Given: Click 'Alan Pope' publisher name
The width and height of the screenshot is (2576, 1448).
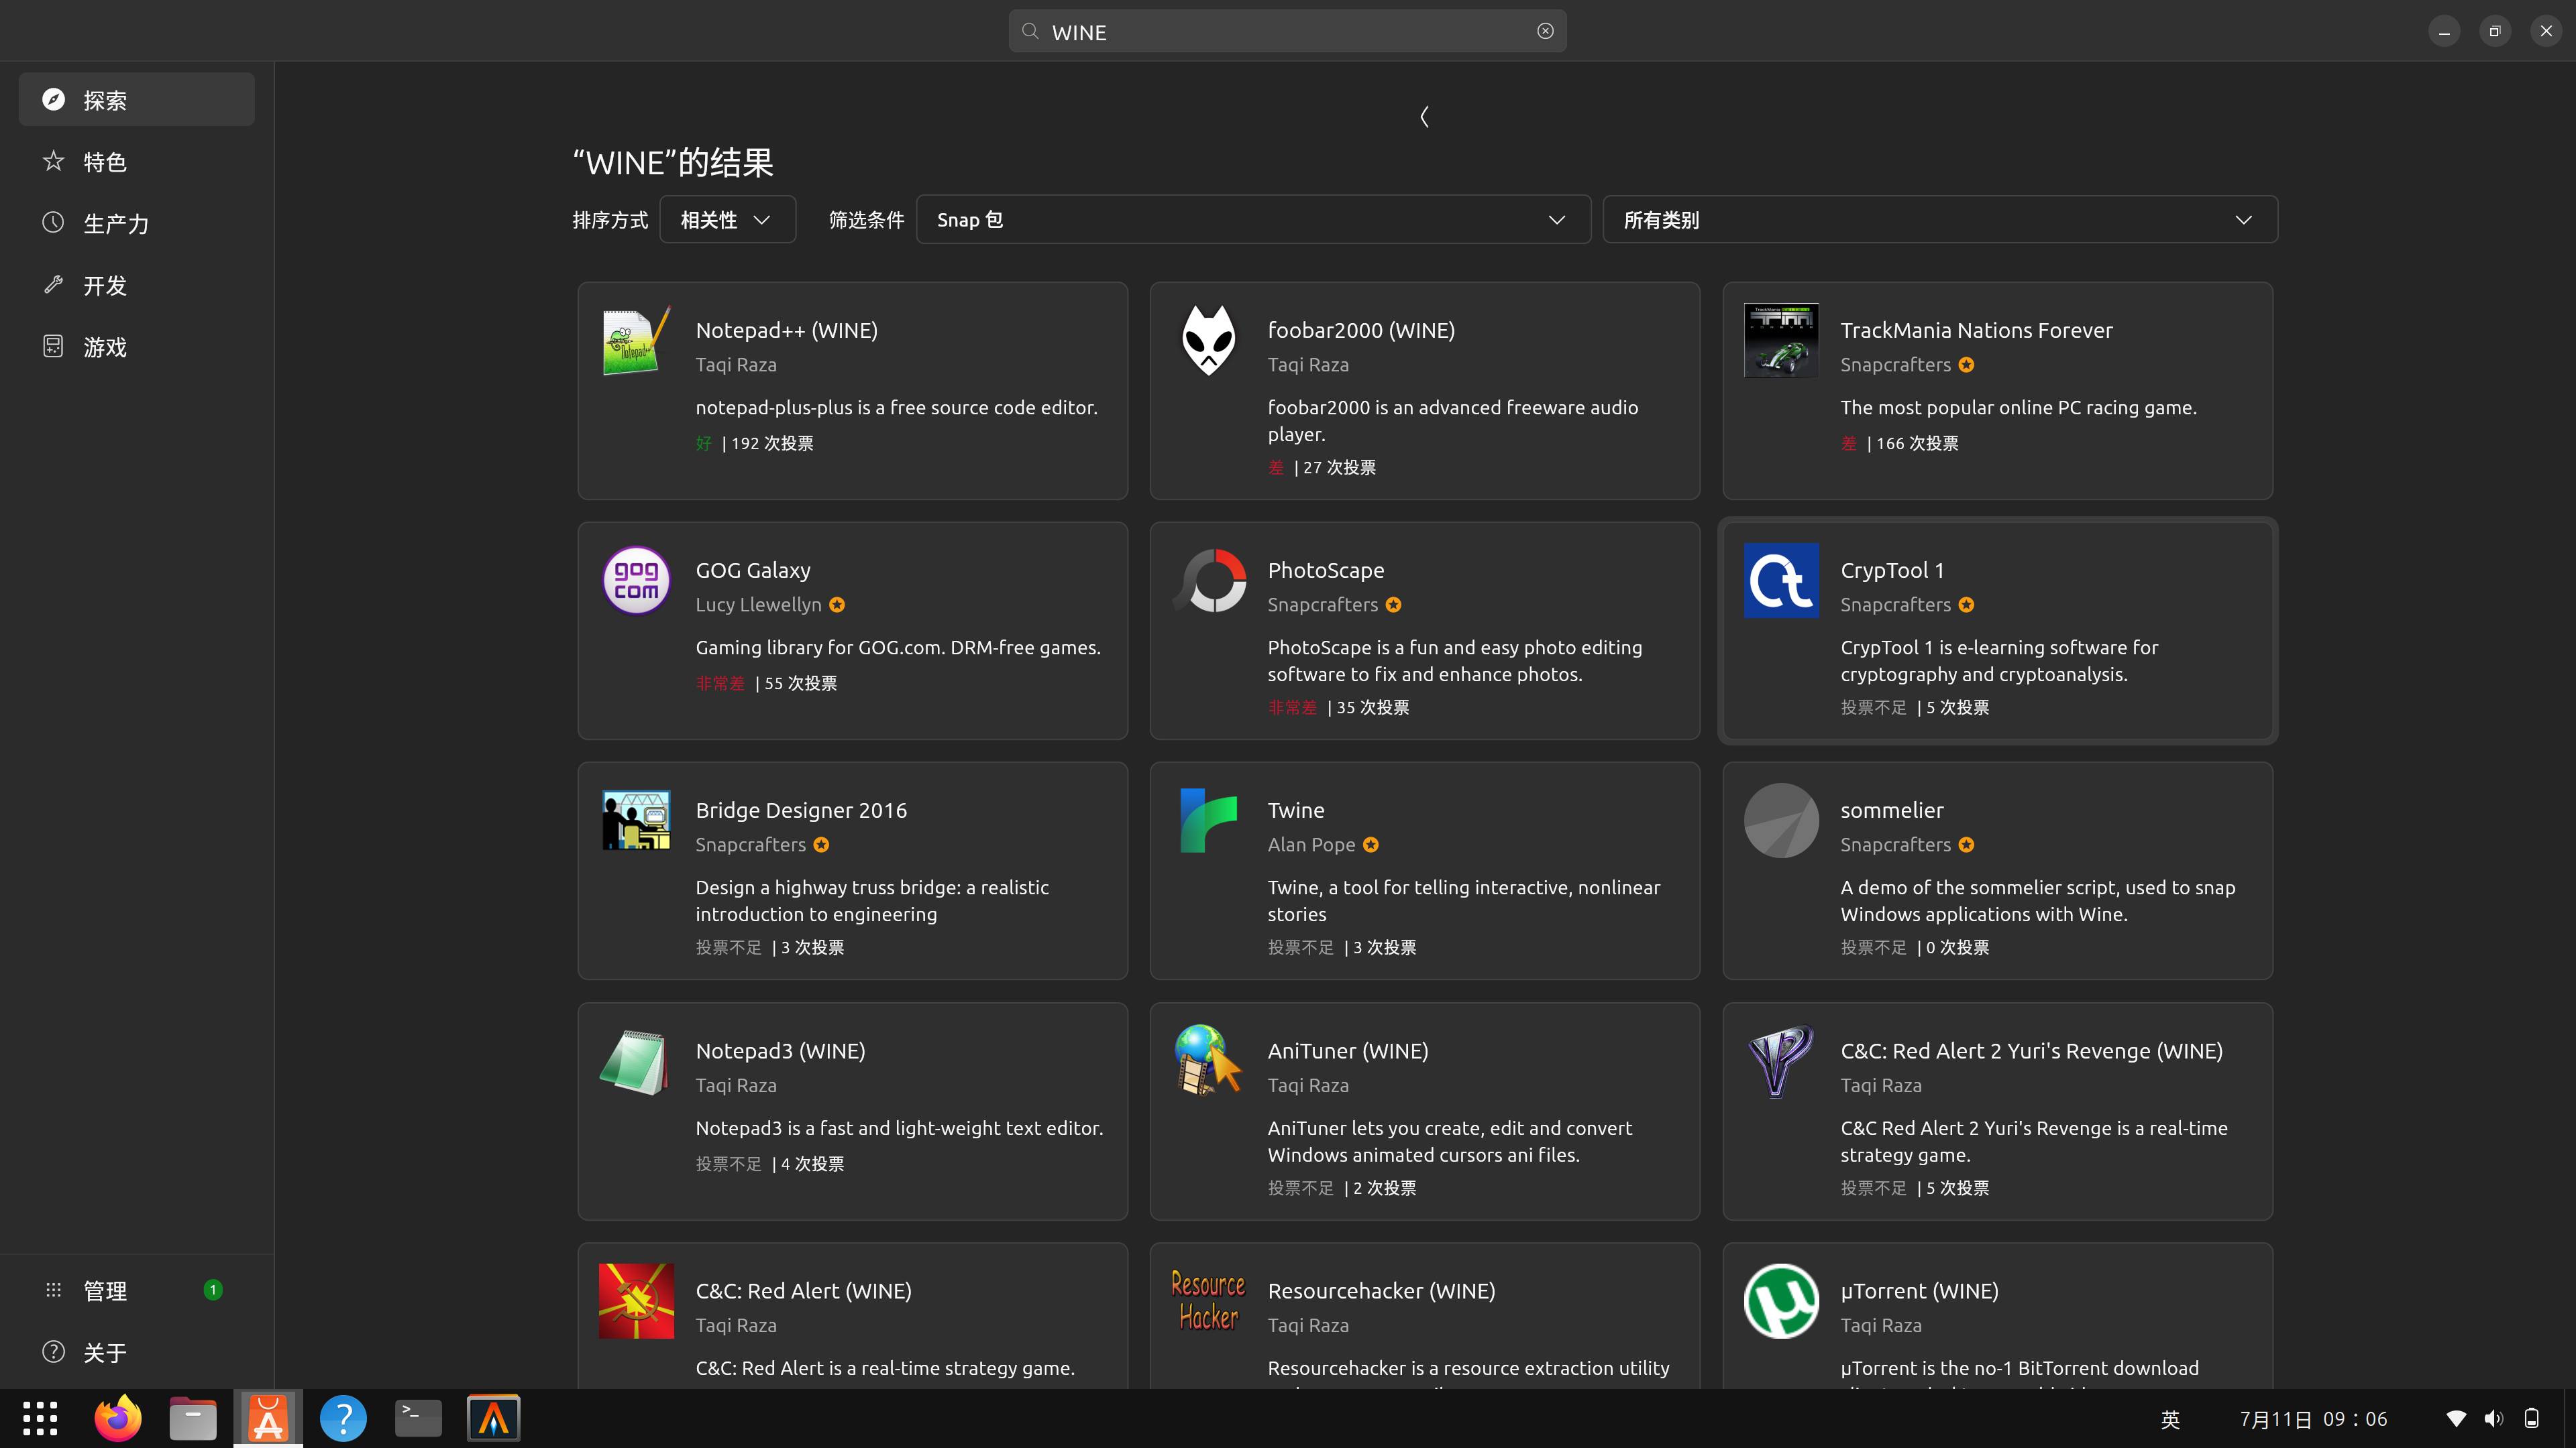Looking at the screenshot, I should (1311, 845).
